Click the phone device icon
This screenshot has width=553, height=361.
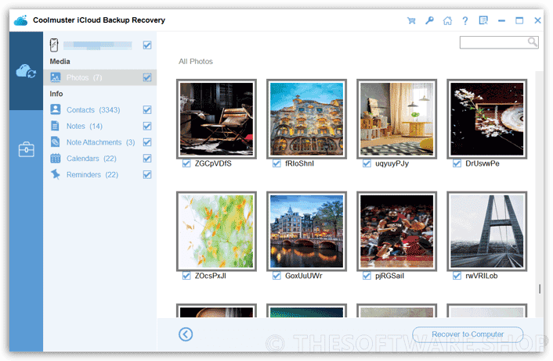(54, 45)
